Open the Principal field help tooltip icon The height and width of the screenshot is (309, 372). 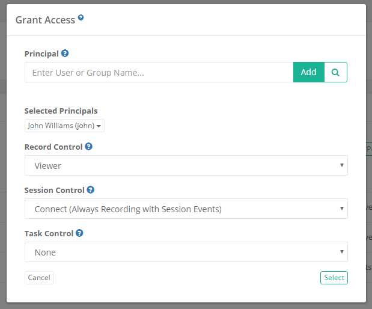[x=65, y=54]
